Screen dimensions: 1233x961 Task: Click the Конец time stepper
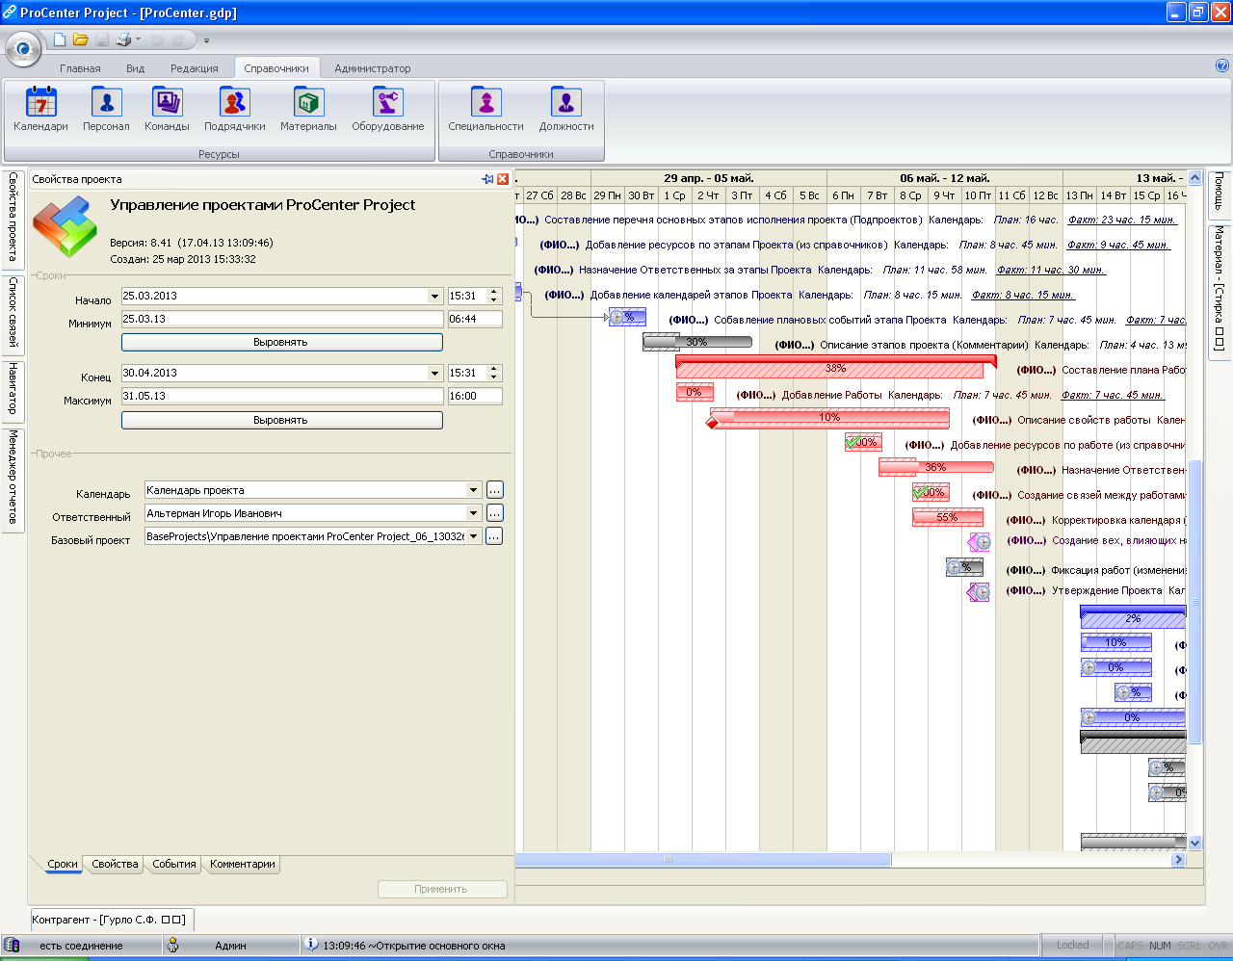[x=494, y=373]
